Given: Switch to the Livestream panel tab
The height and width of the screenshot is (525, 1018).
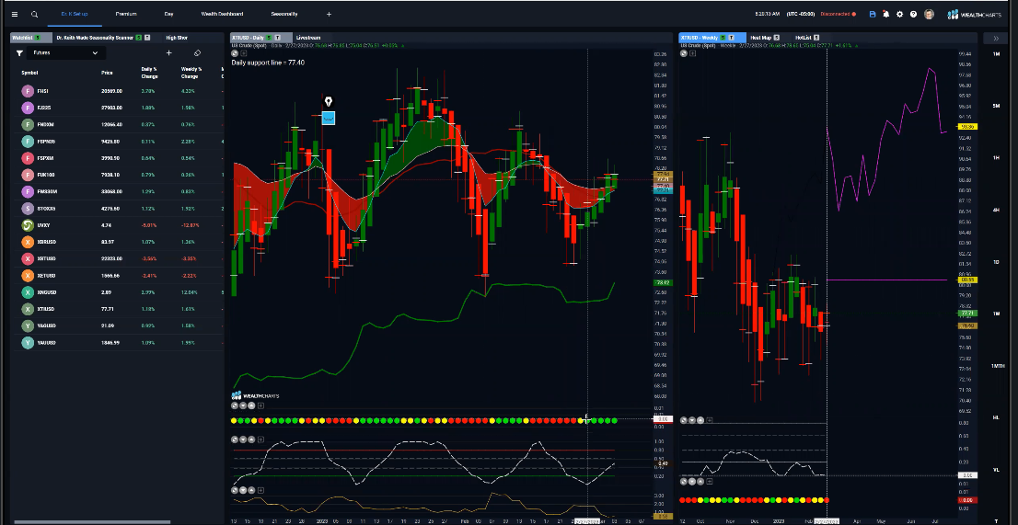Looking at the screenshot, I should tap(308, 38).
